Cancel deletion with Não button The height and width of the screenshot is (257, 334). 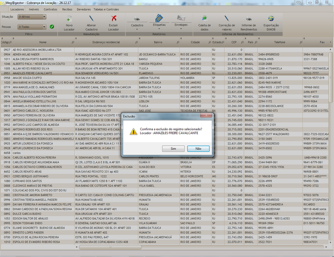coord(198,148)
